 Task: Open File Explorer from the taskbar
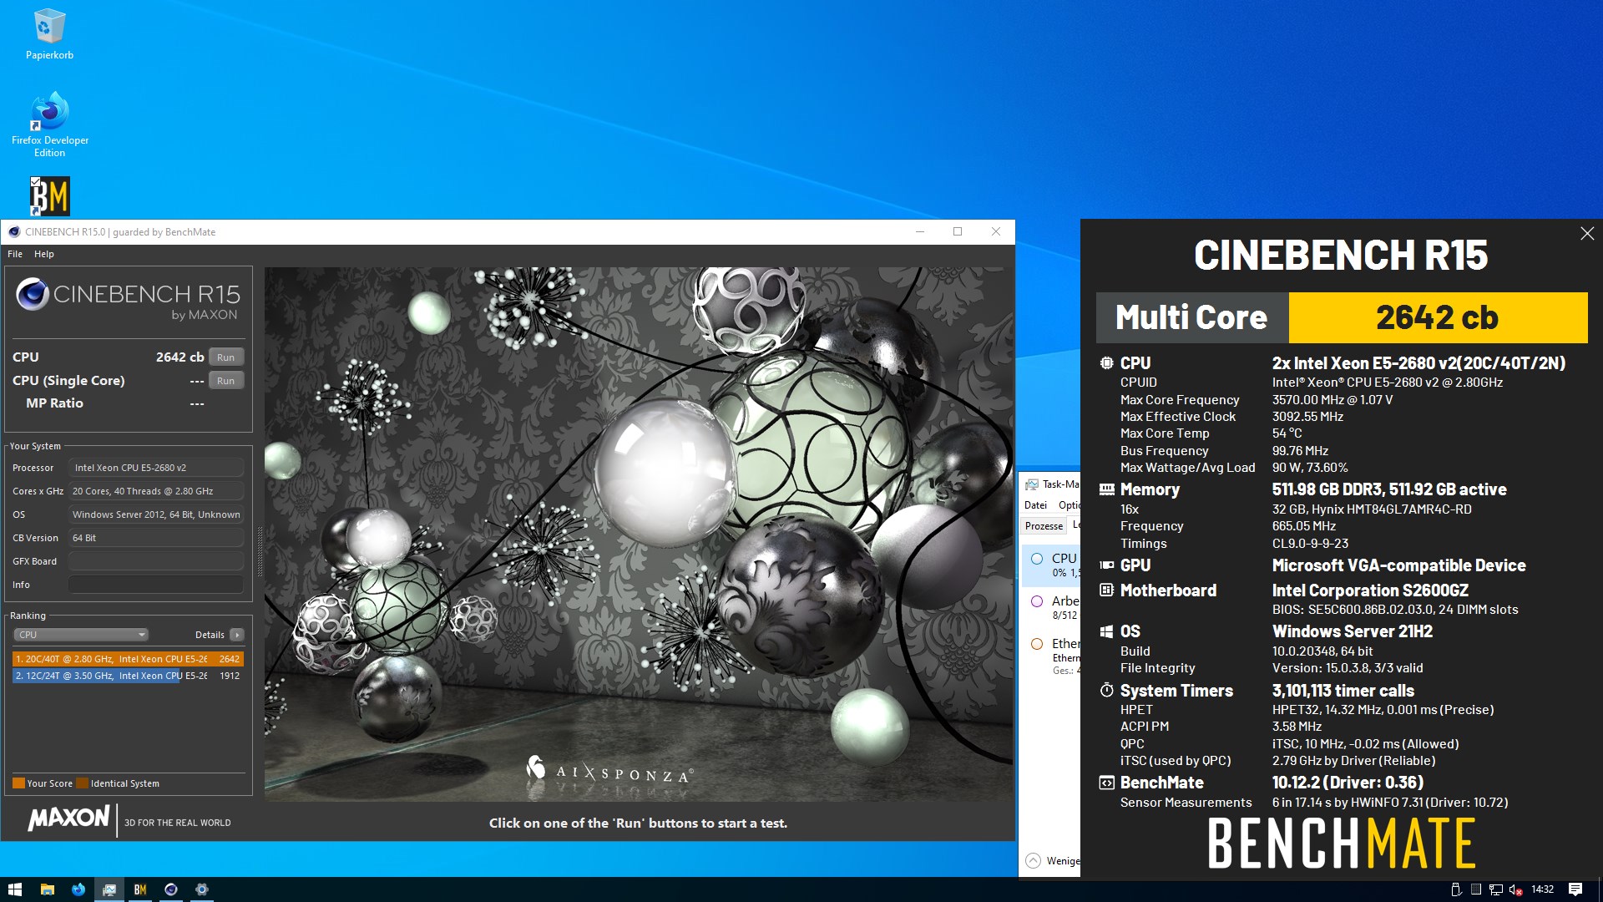pos(47,889)
